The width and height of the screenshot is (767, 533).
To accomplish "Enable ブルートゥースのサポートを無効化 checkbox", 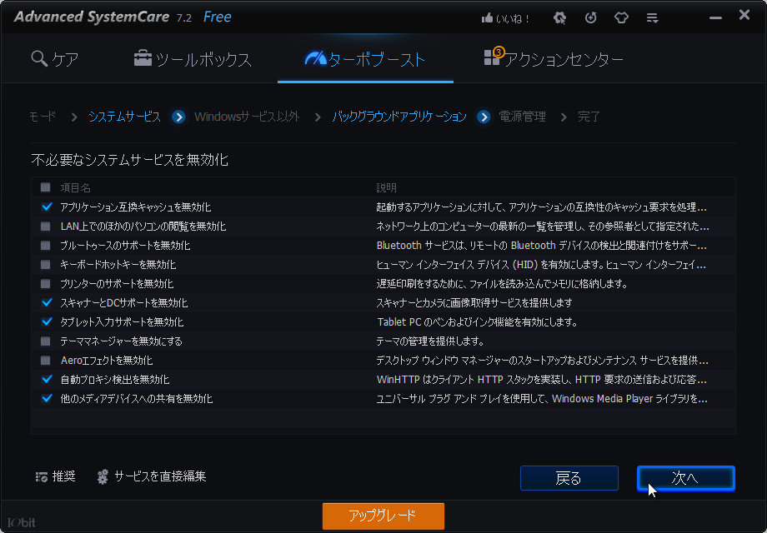I will pos(46,245).
